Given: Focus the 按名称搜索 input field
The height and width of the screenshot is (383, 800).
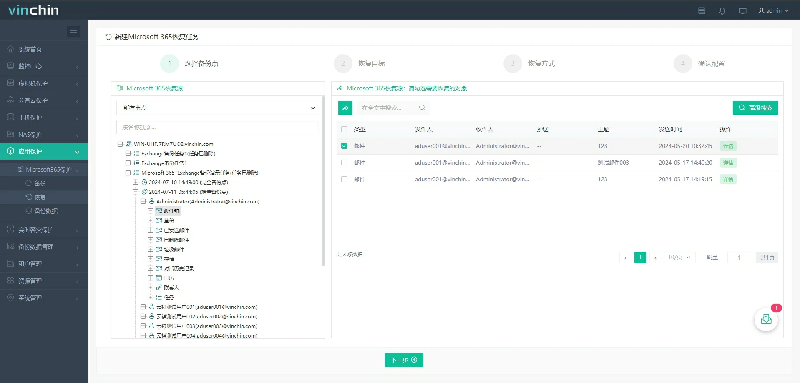Looking at the screenshot, I should coord(217,127).
